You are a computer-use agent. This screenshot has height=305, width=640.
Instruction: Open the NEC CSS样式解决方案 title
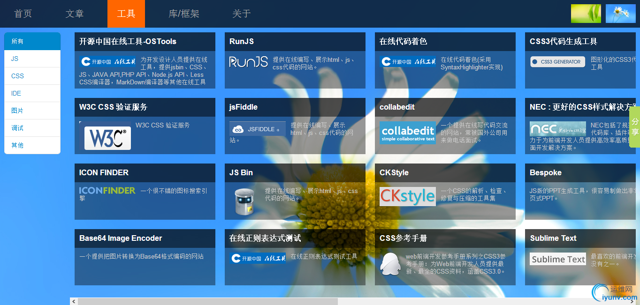[583, 107]
